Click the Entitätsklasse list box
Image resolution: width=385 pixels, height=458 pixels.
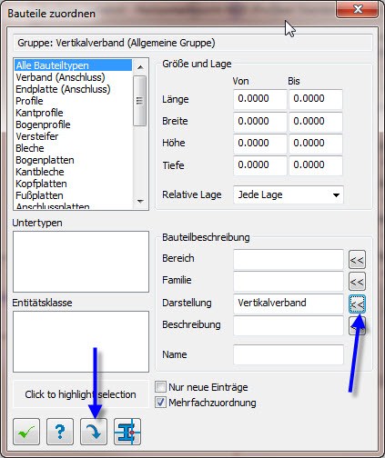(x=81, y=342)
